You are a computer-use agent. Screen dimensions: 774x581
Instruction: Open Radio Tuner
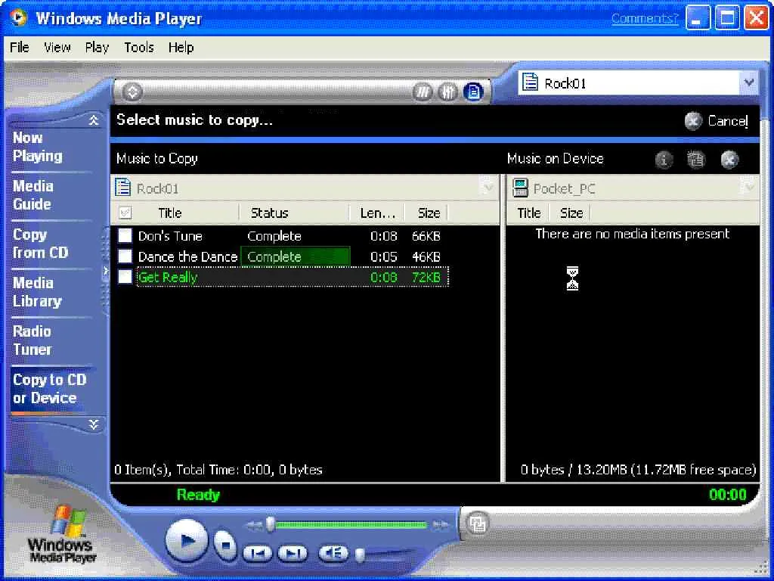[x=32, y=340]
